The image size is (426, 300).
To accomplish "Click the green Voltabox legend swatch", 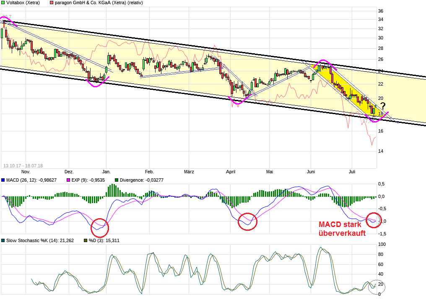I will [3, 3].
